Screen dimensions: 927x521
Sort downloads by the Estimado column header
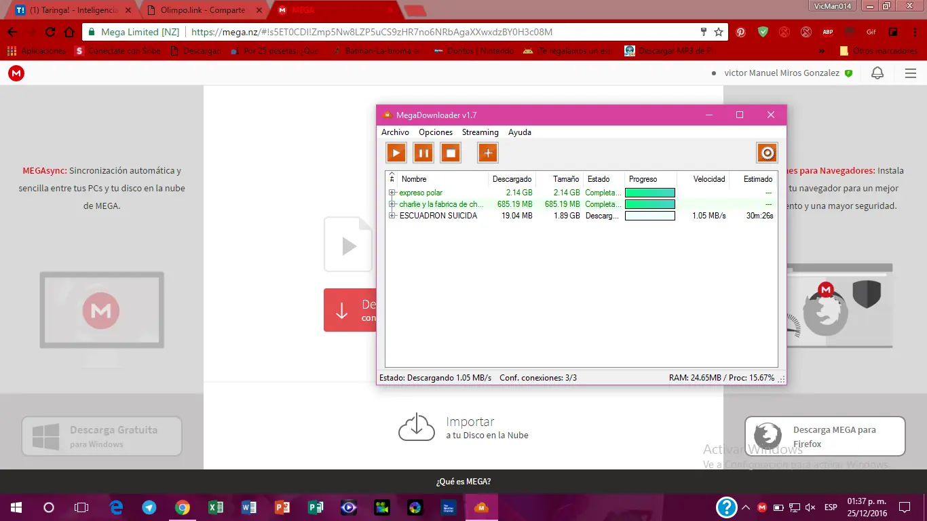[753, 179]
